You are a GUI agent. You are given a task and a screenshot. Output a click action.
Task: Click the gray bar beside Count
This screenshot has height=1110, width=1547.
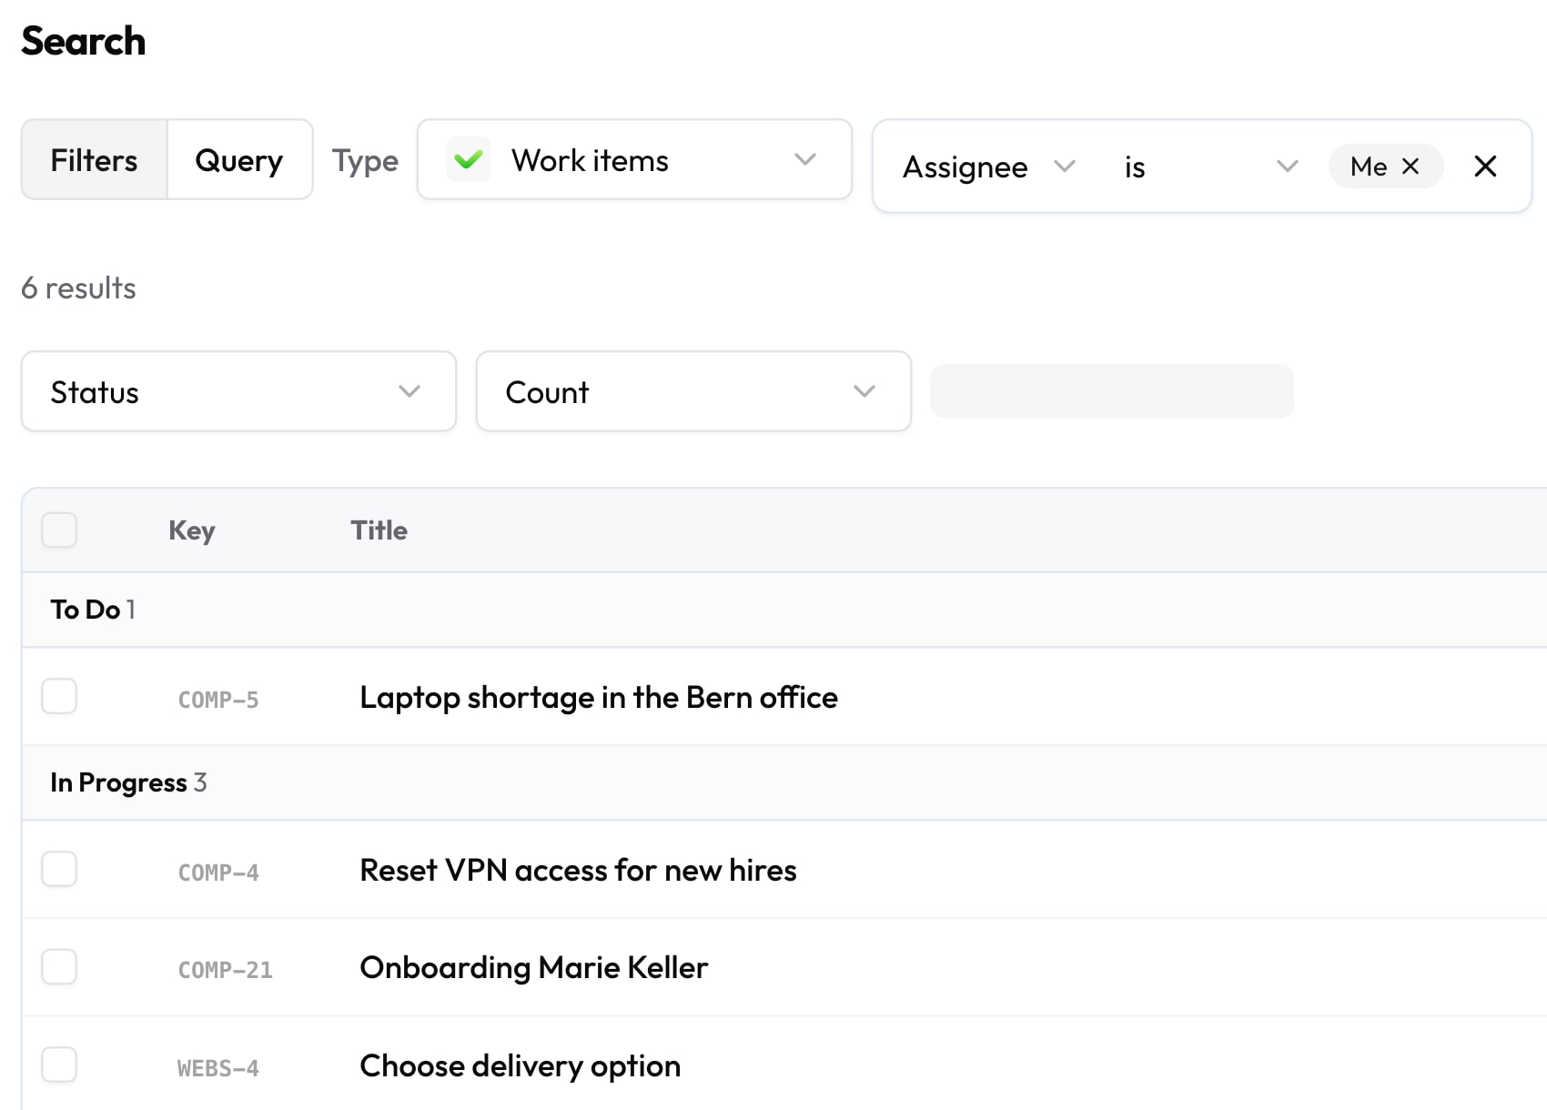click(1112, 391)
